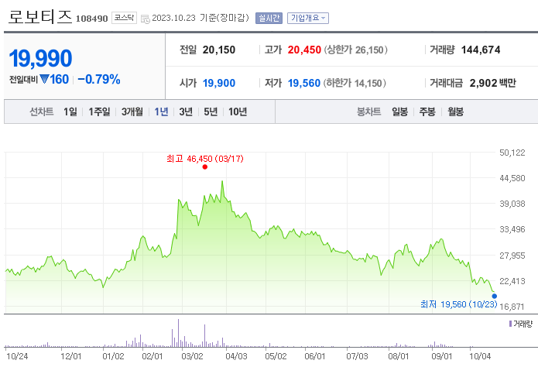Click the red 최고 46,450 marker dot
This screenshot has height=374, width=538.
click(x=205, y=167)
